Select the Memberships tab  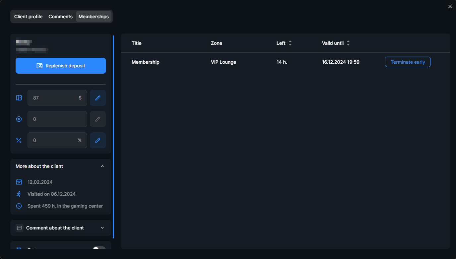pyautogui.click(x=94, y=17)
